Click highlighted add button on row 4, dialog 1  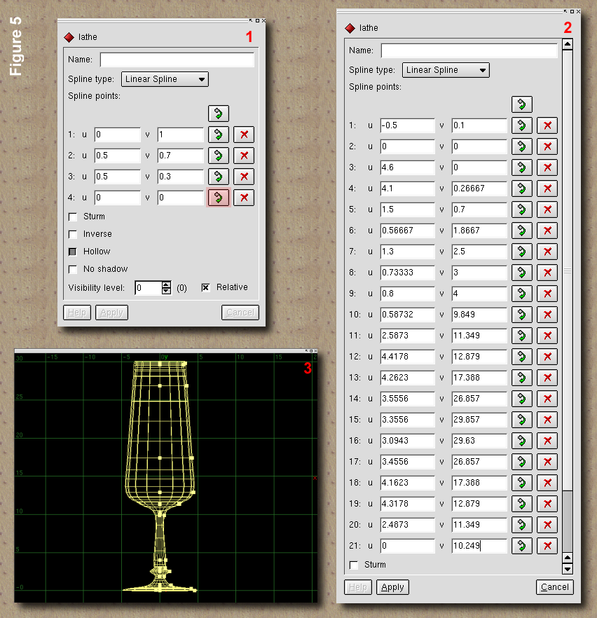click(219, 198)
